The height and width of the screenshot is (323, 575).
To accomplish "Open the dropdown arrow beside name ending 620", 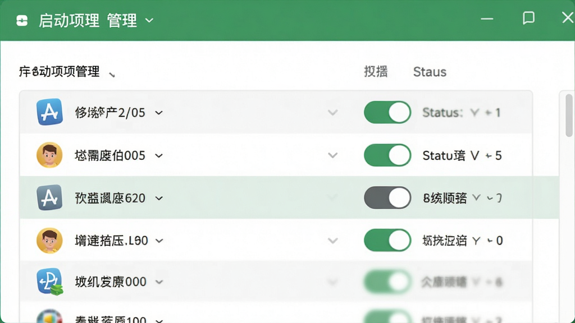I will [159, 199].
